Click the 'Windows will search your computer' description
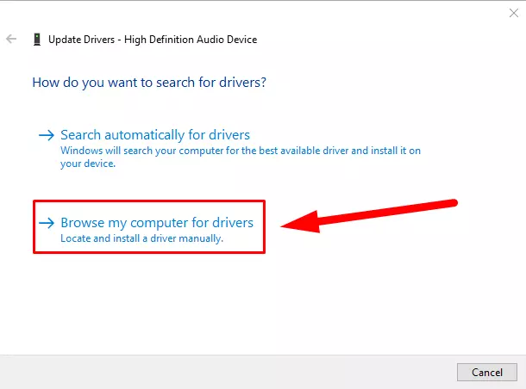 [x=241, y=157]
